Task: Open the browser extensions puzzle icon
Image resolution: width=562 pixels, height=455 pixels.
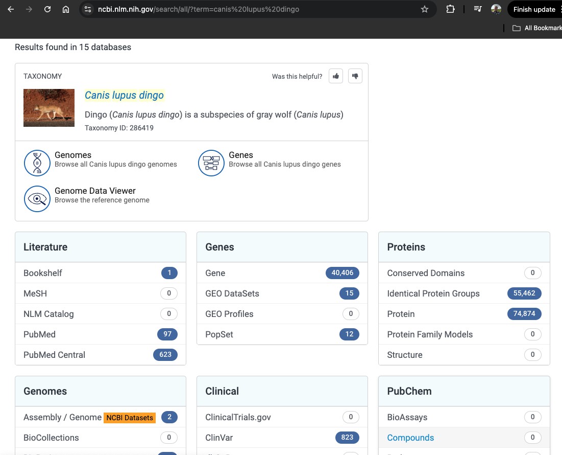Action: click(x=451, y=9)
